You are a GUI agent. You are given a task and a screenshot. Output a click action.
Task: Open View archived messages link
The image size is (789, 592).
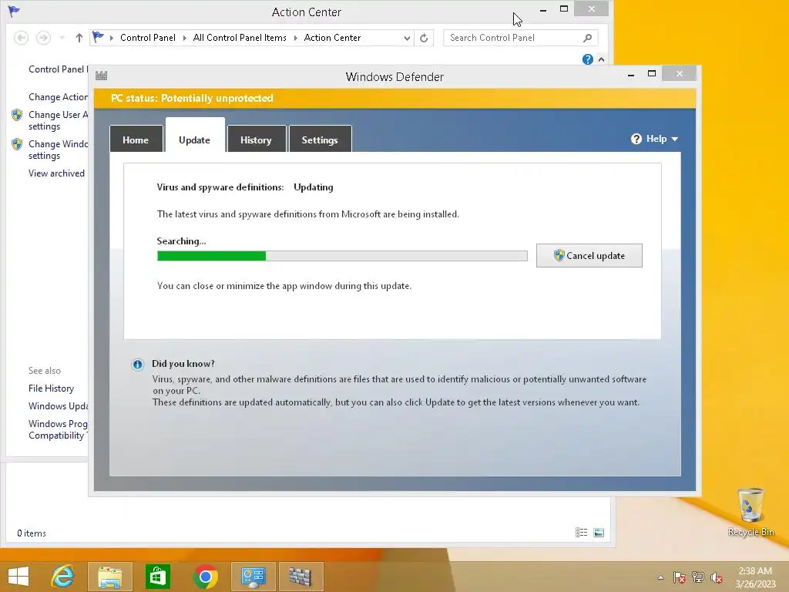tap(56, 173)
